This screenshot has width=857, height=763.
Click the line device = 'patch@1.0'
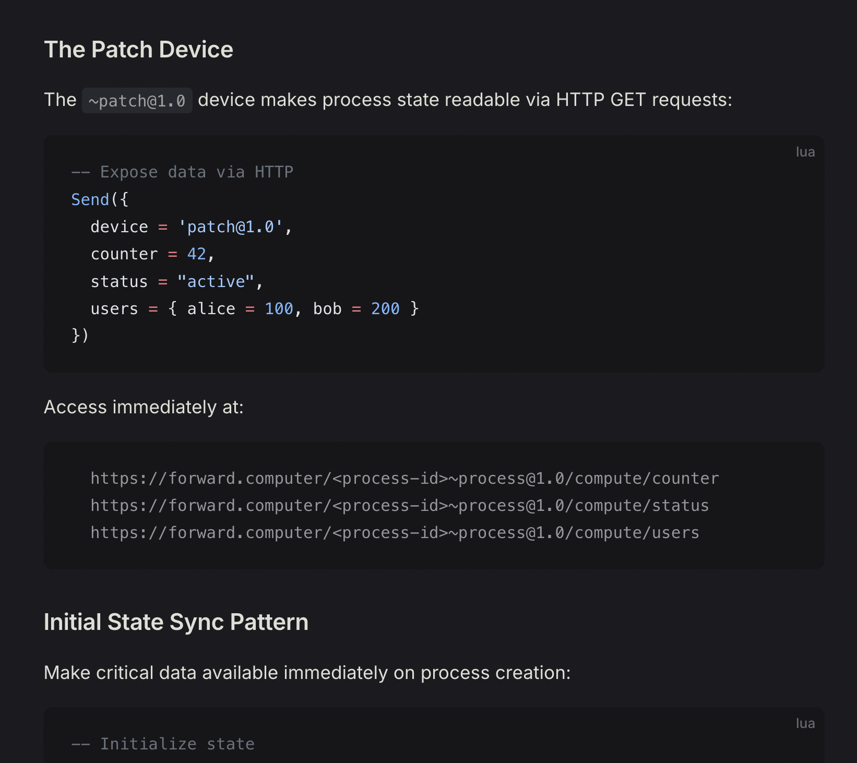click(191, 226)
